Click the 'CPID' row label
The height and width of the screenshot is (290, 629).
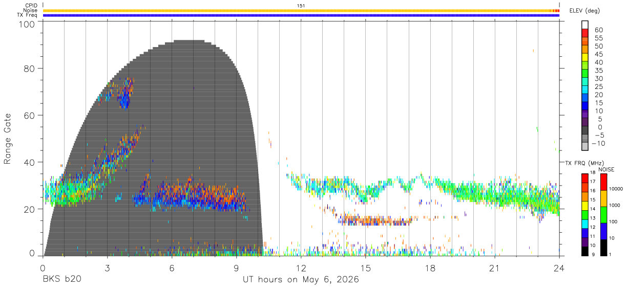[31, 6]
